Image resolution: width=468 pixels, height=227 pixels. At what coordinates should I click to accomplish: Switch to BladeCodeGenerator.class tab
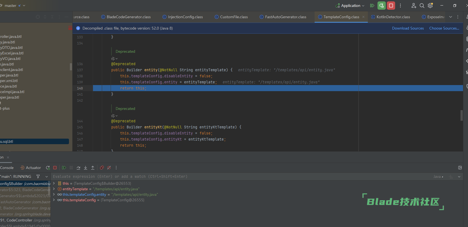point(126,17)
